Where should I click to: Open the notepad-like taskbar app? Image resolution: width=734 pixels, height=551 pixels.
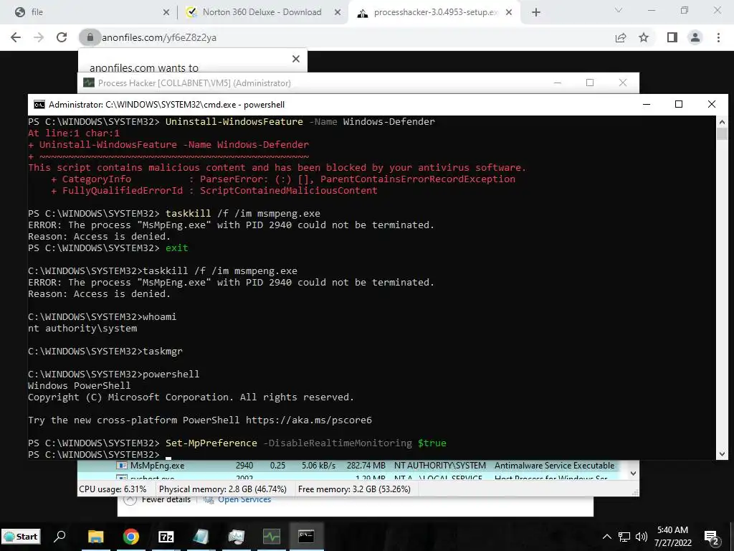[x=201, y=537]
